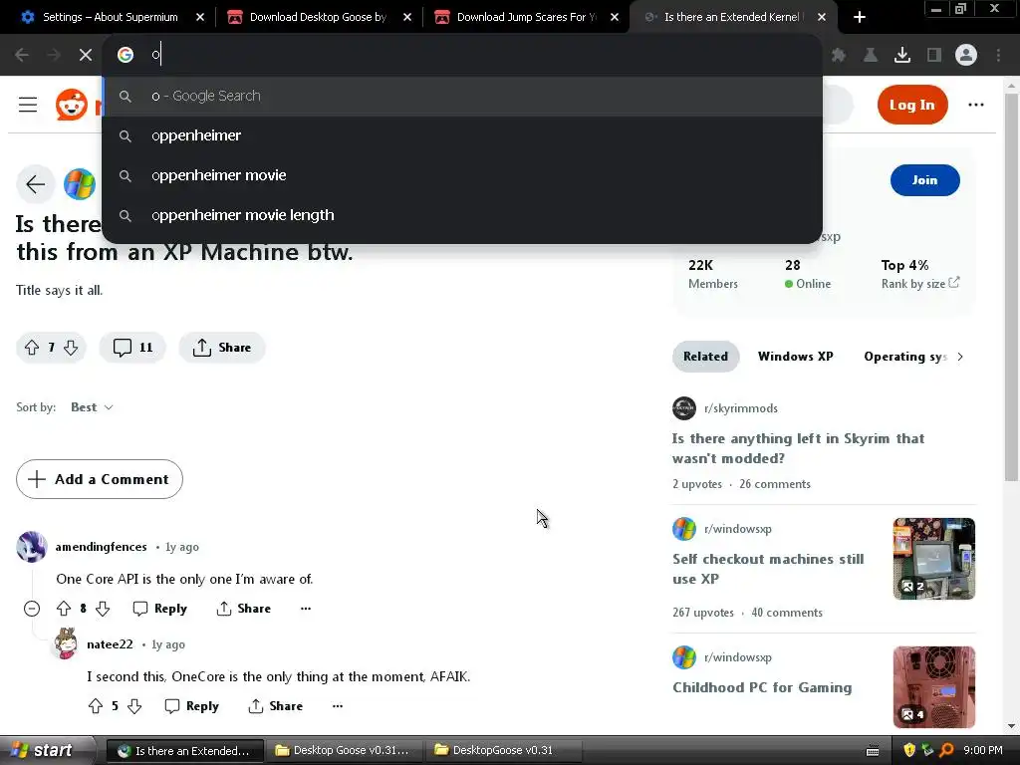Open DesktopGoose v0.31 taskbar folder
This screenshot has width=1020, height=765.
pos(503,750)
